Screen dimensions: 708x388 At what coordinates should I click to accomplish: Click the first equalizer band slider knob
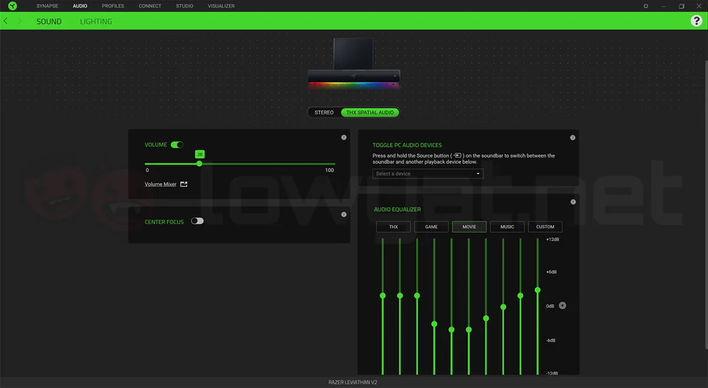coord(382,295)
